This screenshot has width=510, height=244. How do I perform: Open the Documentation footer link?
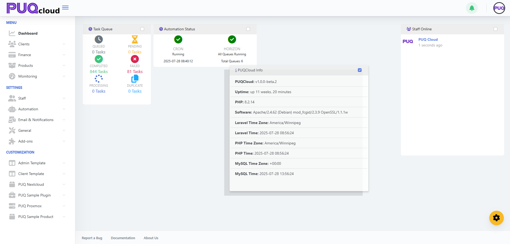point(123,238)
